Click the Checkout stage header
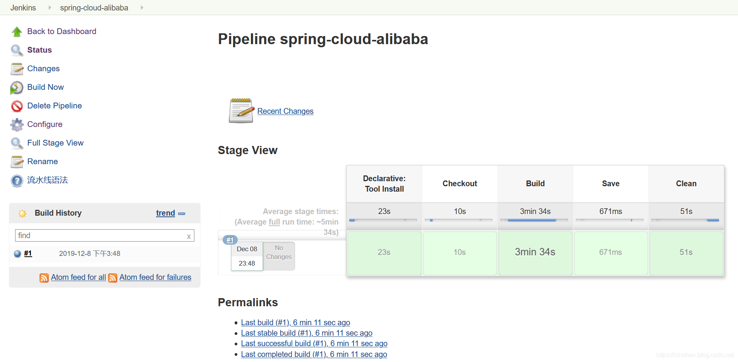The height and width of the screenshot is (362, 738). tap(460, 184)
